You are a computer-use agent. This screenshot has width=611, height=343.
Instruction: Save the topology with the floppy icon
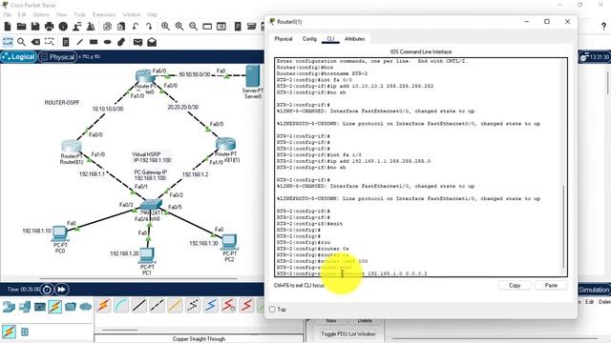(35, 27)
